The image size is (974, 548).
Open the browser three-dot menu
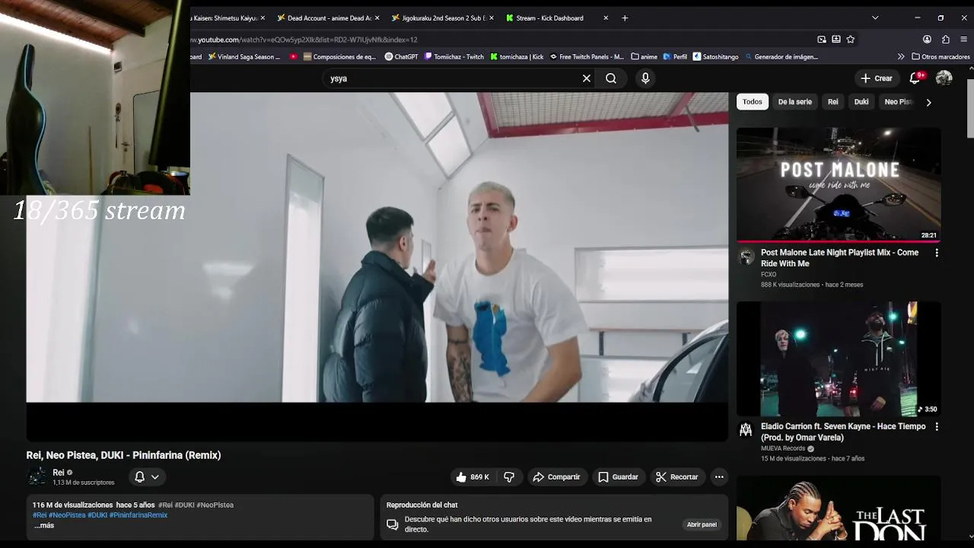[x=964, y=40]
